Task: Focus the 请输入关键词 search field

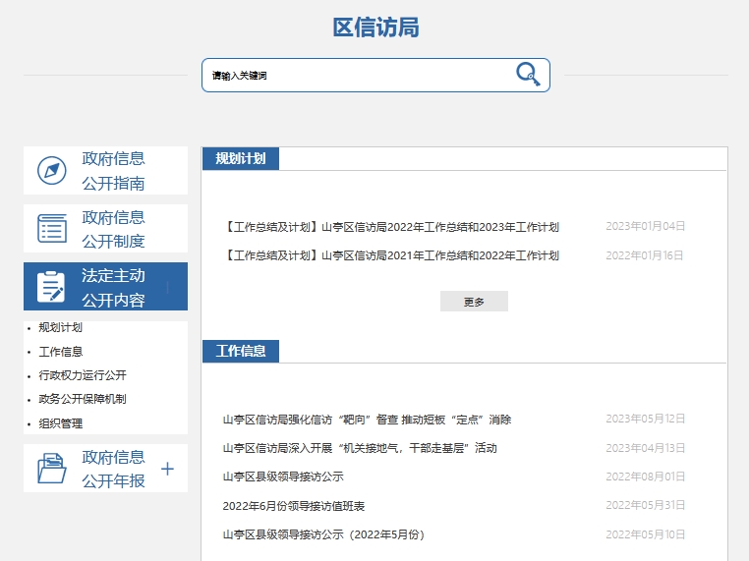Action: 375,75
